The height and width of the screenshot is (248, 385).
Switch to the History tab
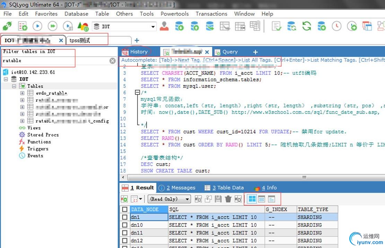point(138,52)
